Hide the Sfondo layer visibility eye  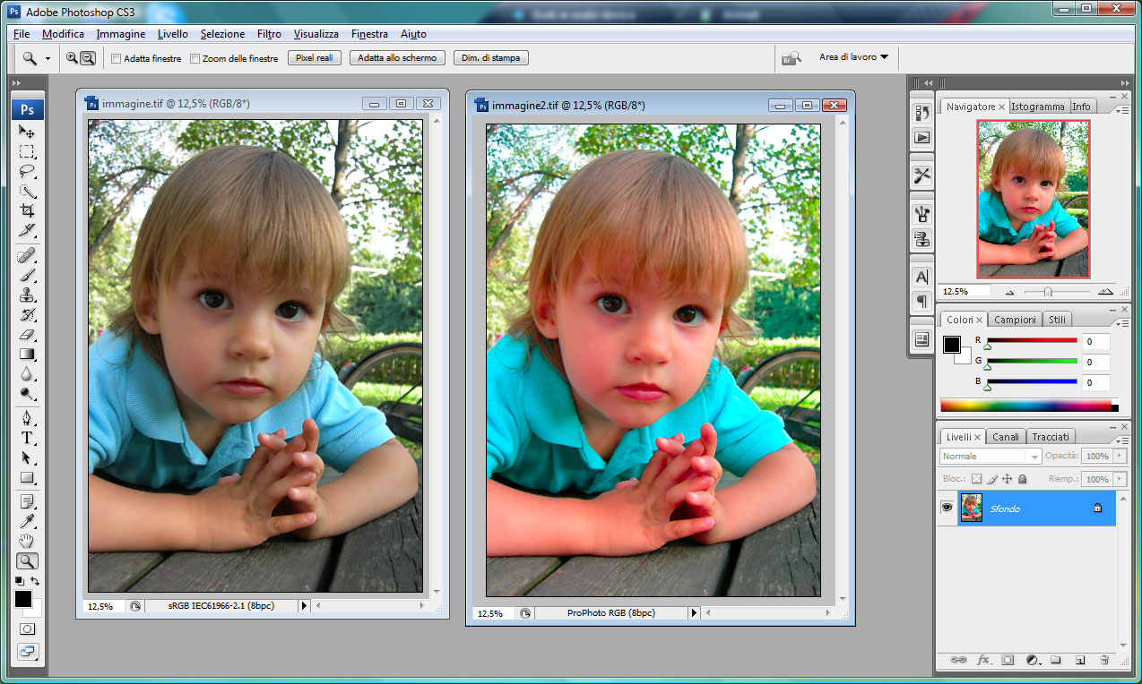[946, 508]
